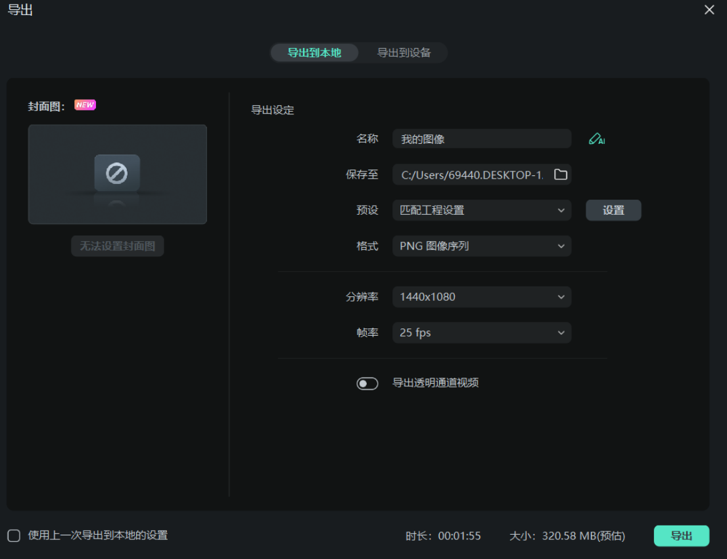The width and height of the screenshot is (727, 559).
Task: Open the 分辨率 dropdown showing 1440x1080
Action: pos(482,296)
